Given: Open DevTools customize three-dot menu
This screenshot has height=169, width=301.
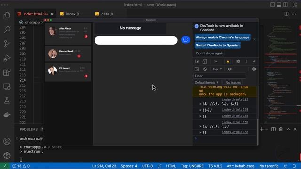Looking at the screenshot, I should (246, 61).
